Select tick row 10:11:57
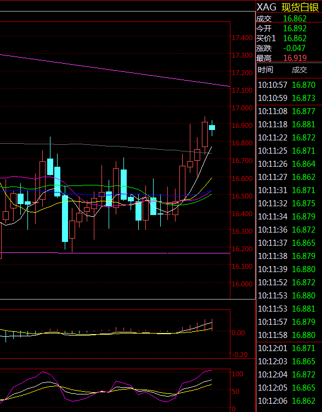The height and width of the screenshot is (412, 322). [289, 322]
